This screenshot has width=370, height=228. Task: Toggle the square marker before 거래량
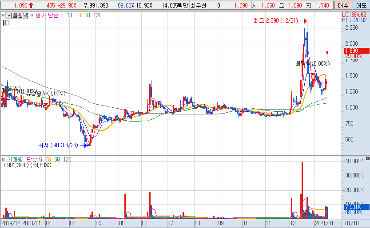tap(3, 159)
